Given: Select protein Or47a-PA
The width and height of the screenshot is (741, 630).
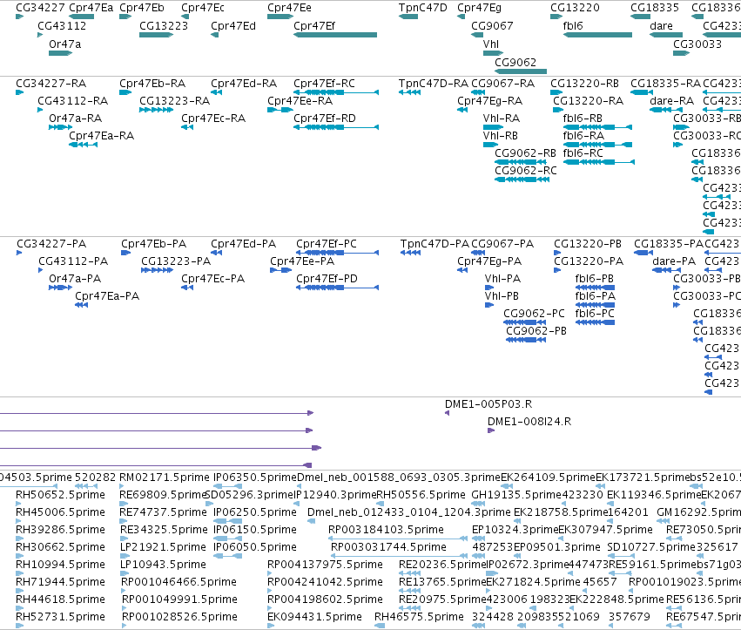Looking at the screenshot, I should tap(60, 288).
